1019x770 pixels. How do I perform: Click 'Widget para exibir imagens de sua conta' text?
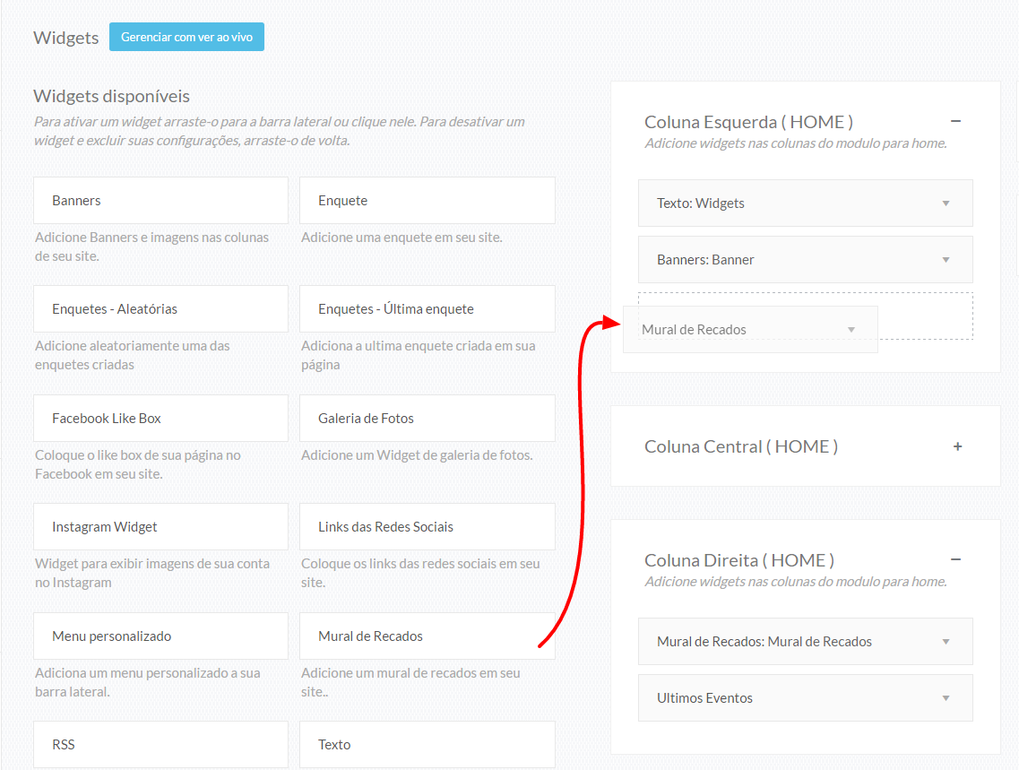click(152, 563)
